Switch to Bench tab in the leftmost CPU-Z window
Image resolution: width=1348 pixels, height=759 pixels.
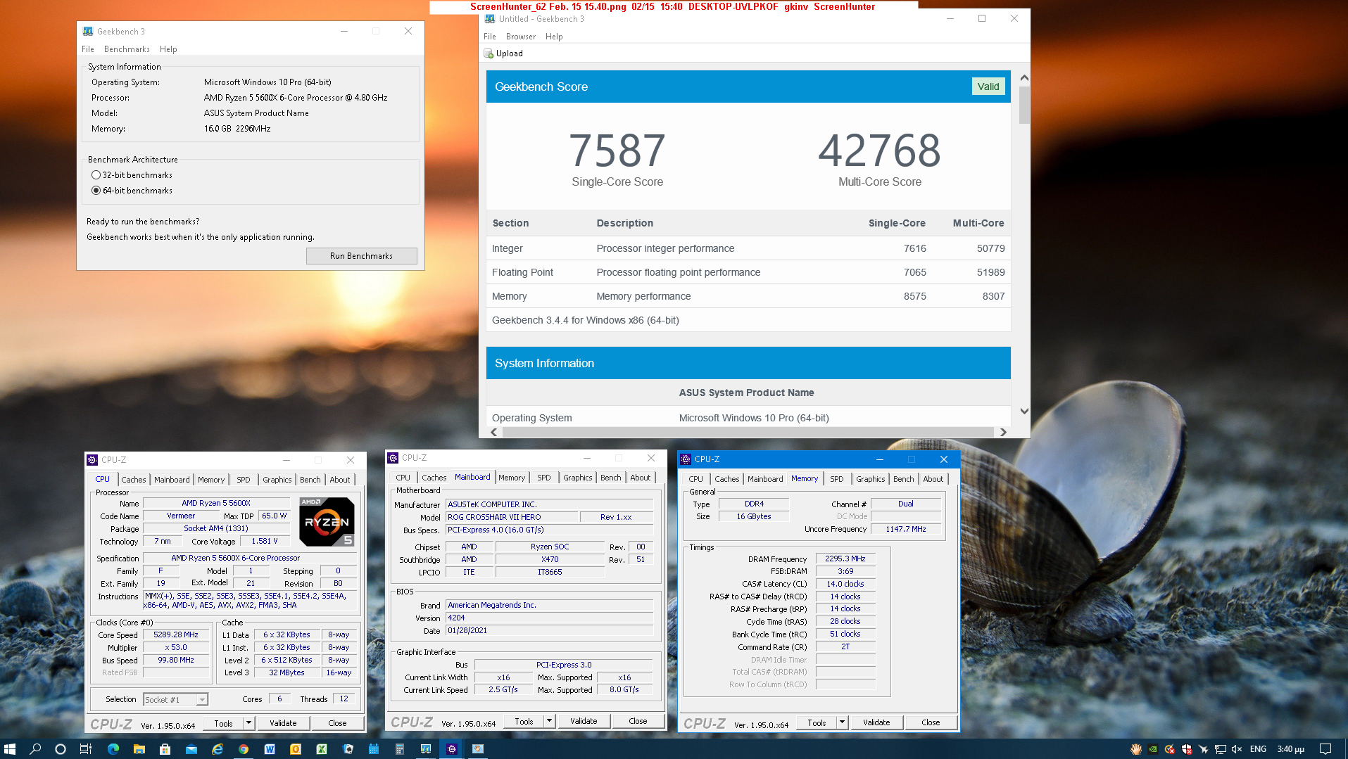point(310,480)
